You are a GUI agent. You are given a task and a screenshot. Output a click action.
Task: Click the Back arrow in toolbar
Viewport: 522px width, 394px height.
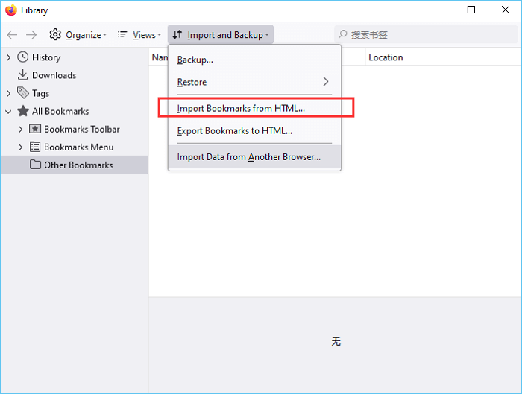pyautogui.click(x=12, y=34)
